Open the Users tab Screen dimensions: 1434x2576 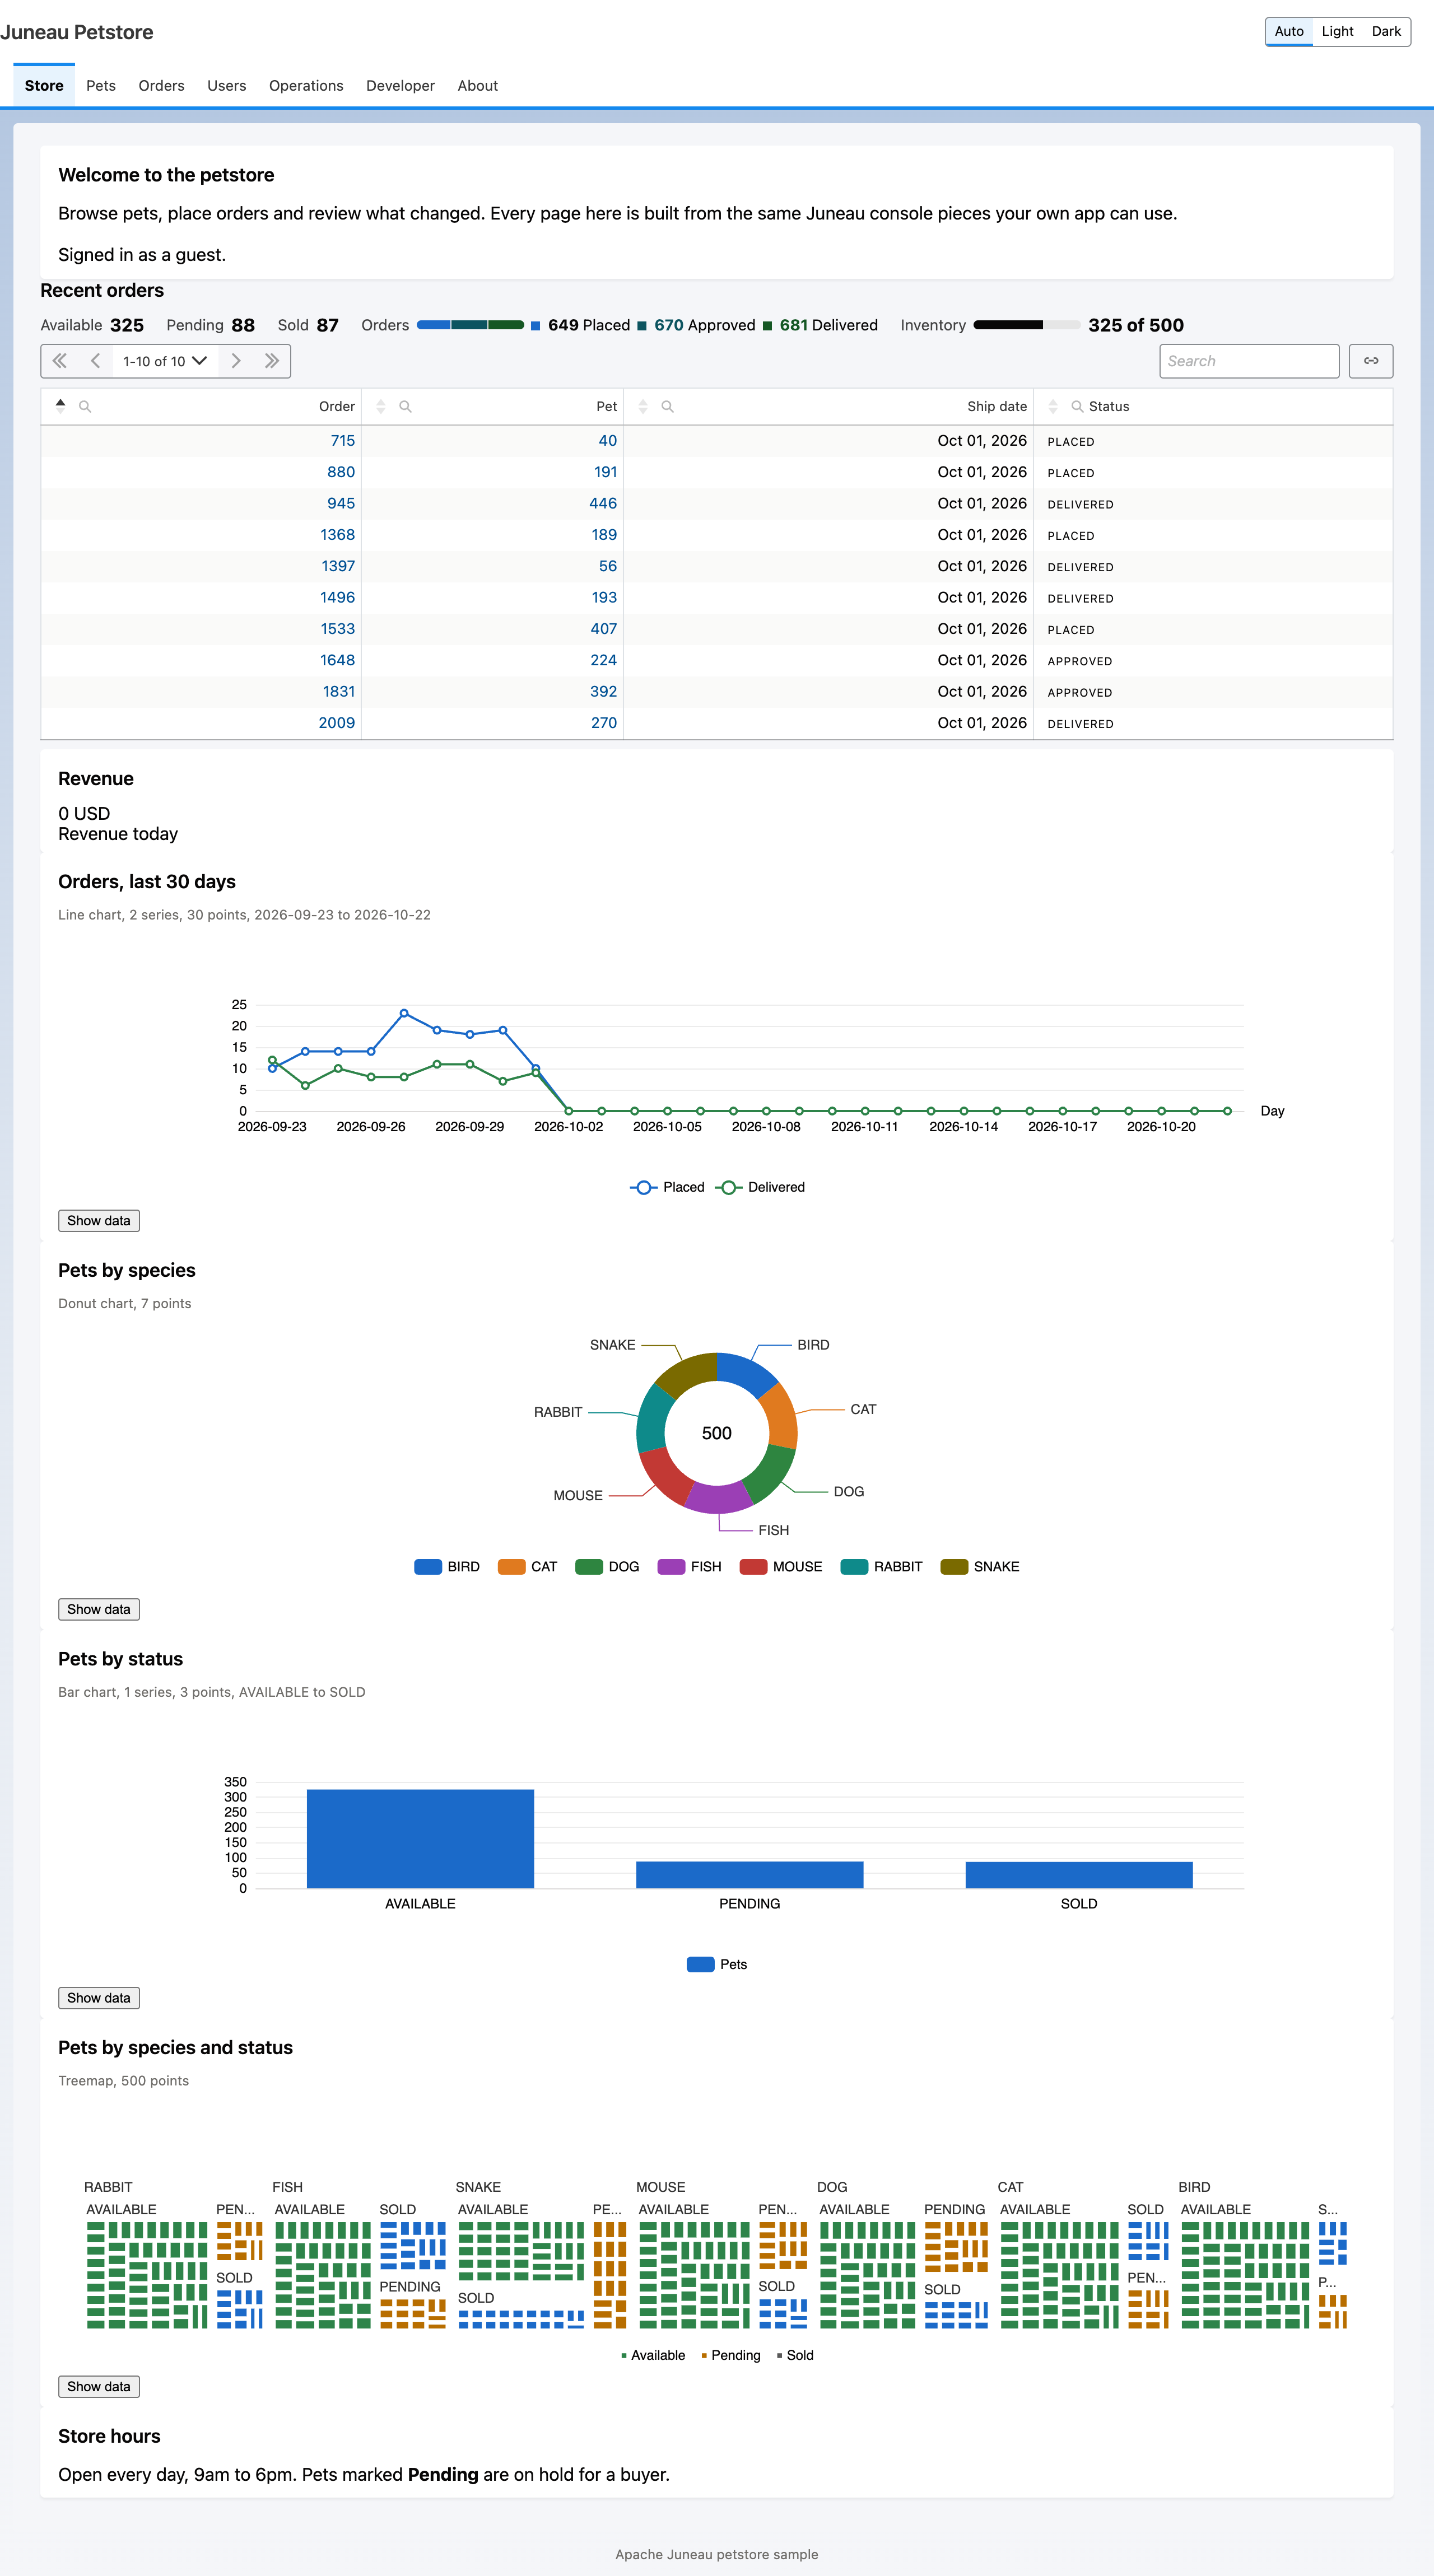pyautogui.click(x=226, y=86)
